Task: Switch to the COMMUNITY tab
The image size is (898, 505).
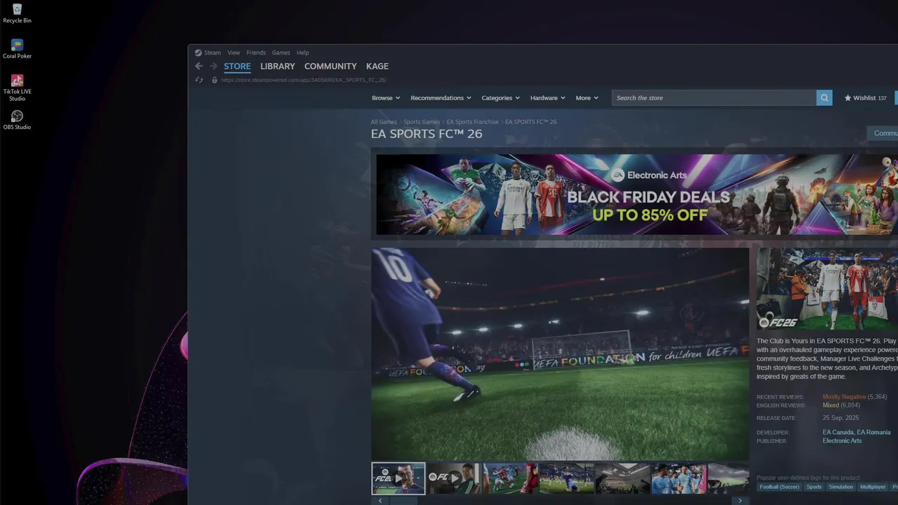Action: pos(330,67)
